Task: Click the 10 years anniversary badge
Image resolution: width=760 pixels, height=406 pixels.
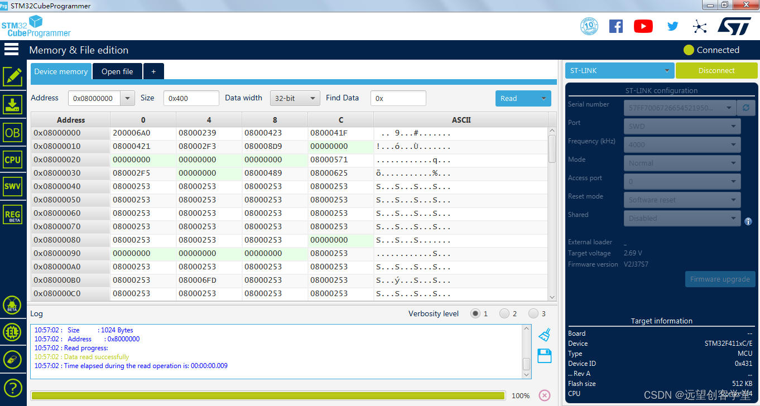Action: (589, 26)
